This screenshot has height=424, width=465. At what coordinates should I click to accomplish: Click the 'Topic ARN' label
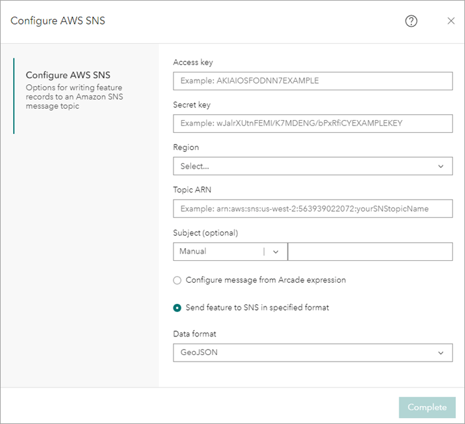click(192, 190)
